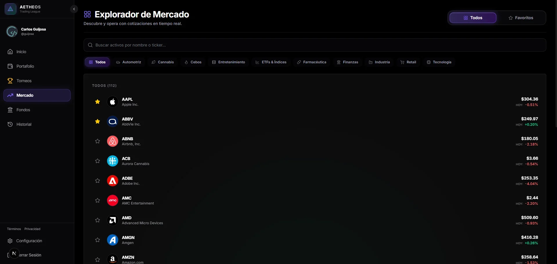The width and height of the screenshot is (557, 264).
Task: Filter by Industria category
Action: point(379,62)
